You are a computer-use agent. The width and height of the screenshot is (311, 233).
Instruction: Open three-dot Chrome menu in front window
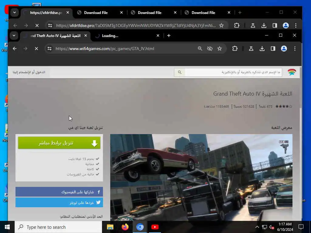tap(295, 49)
